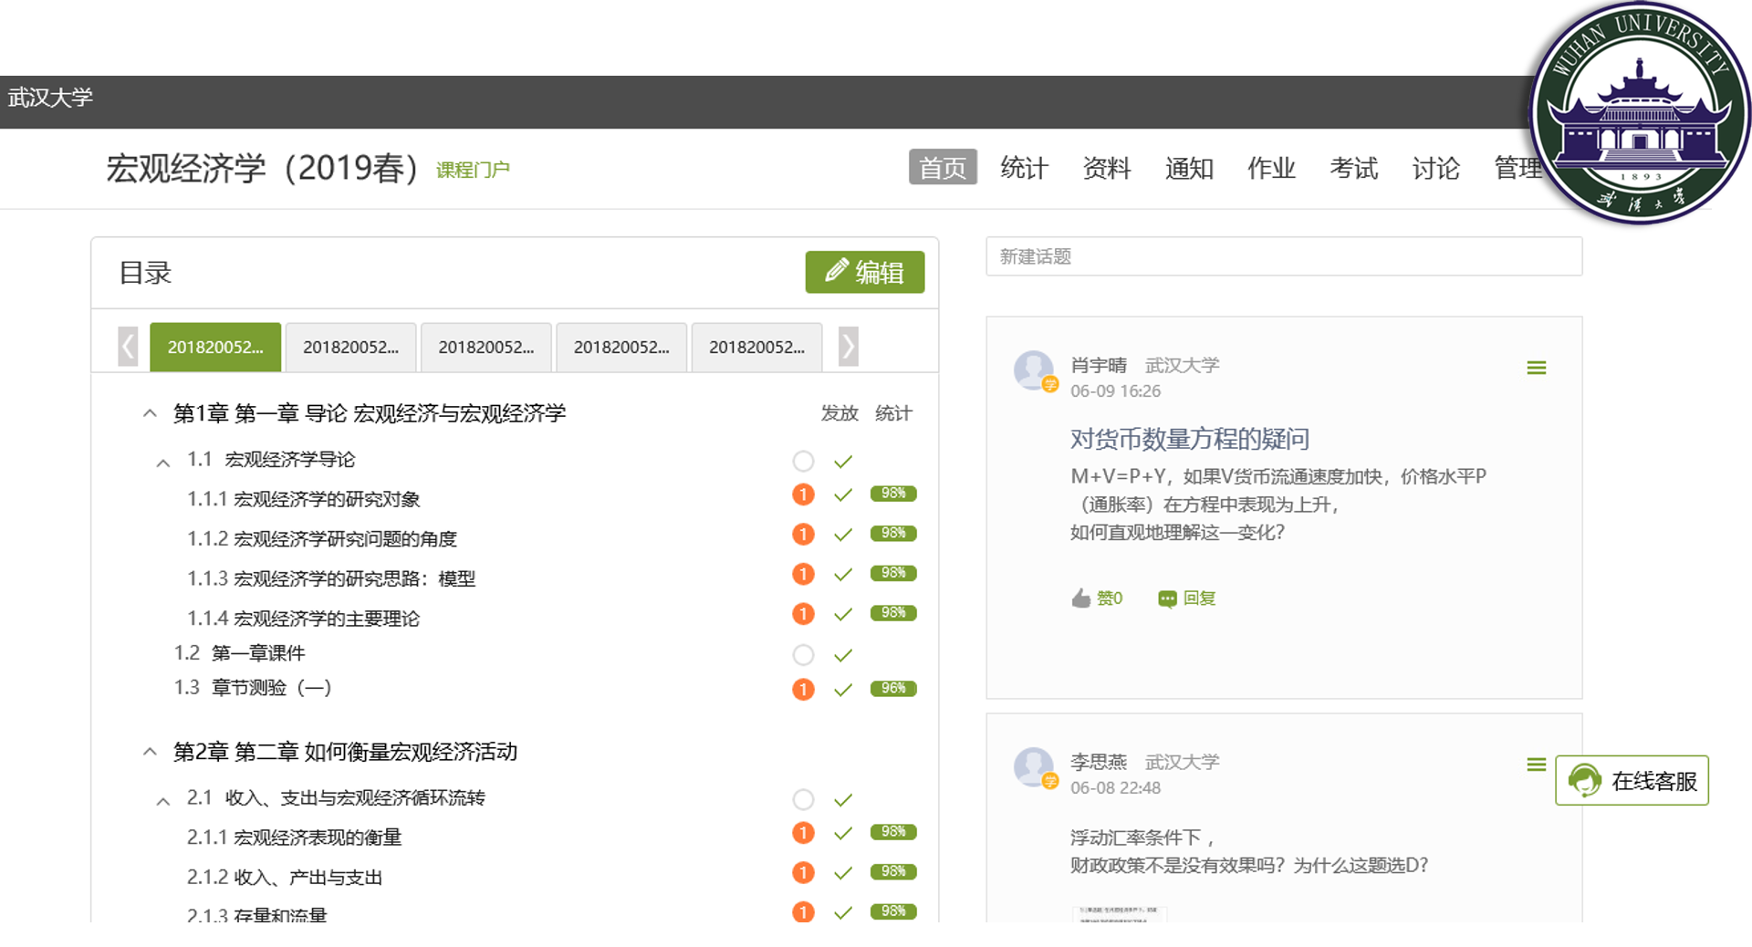
Task: Toggle the release circle beside 2.1 收入、支出与宏观经济循环流转
Action: click(x=803, y=800)
